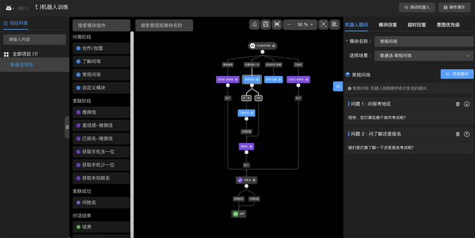Select the 获取手机多一位 component
Screen dimensions: 475x238
click(101, 152)
